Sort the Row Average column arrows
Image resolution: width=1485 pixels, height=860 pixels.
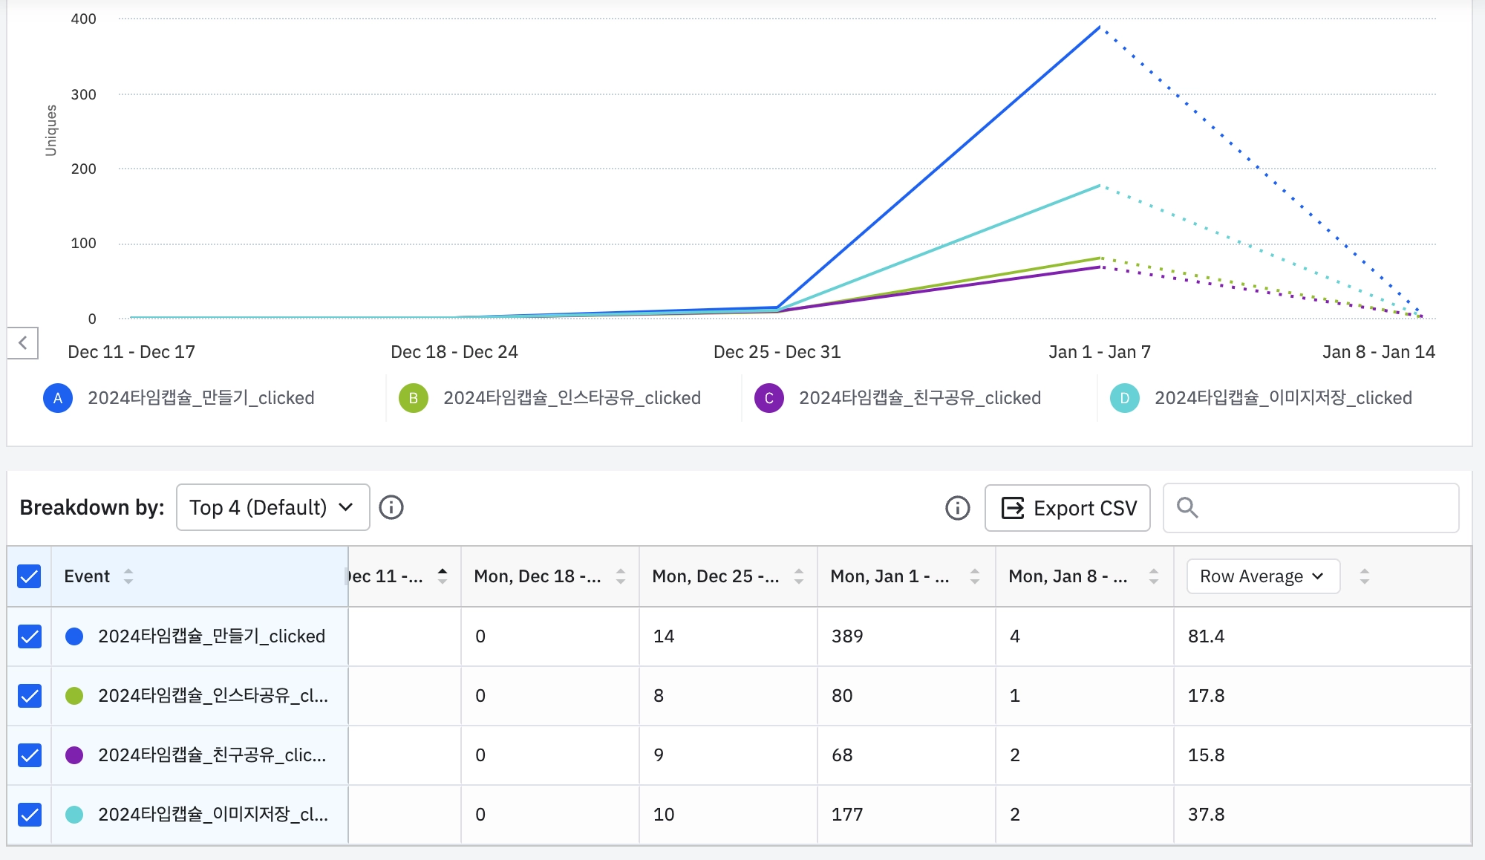(x=1364, y=576)
